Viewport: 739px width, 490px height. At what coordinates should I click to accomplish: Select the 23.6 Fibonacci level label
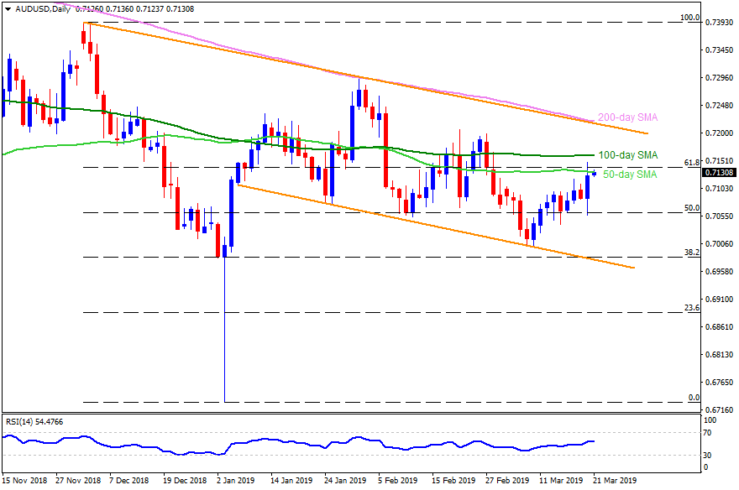693,308
